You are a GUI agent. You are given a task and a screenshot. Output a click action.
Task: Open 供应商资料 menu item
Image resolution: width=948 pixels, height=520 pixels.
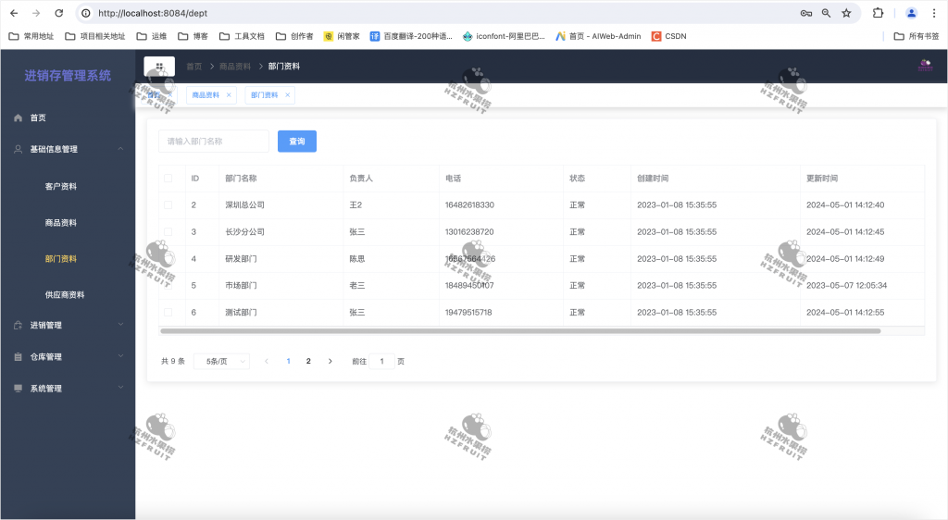(x=64, y=295)
